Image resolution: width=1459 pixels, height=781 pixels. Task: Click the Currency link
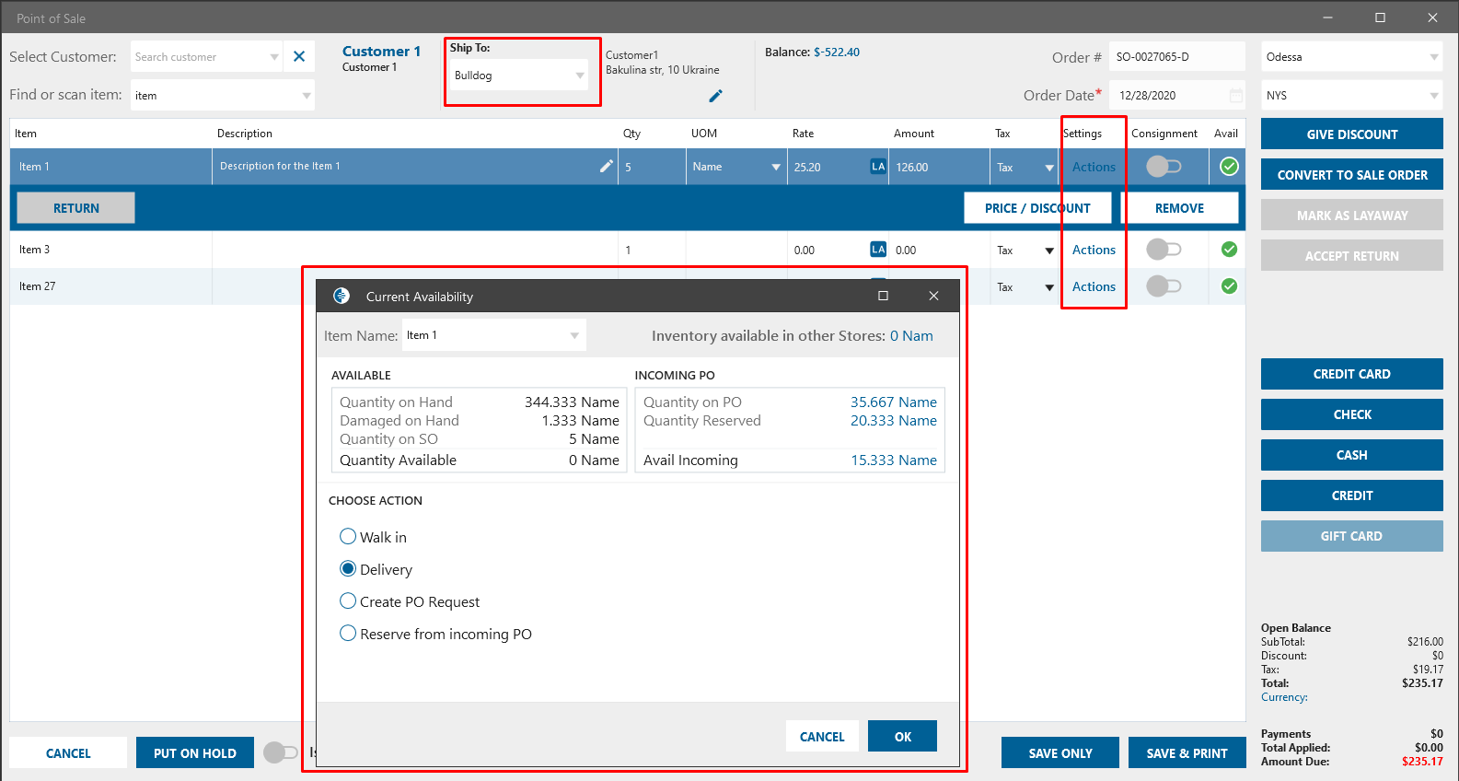pyautogui.click(x=1284, y=697)
